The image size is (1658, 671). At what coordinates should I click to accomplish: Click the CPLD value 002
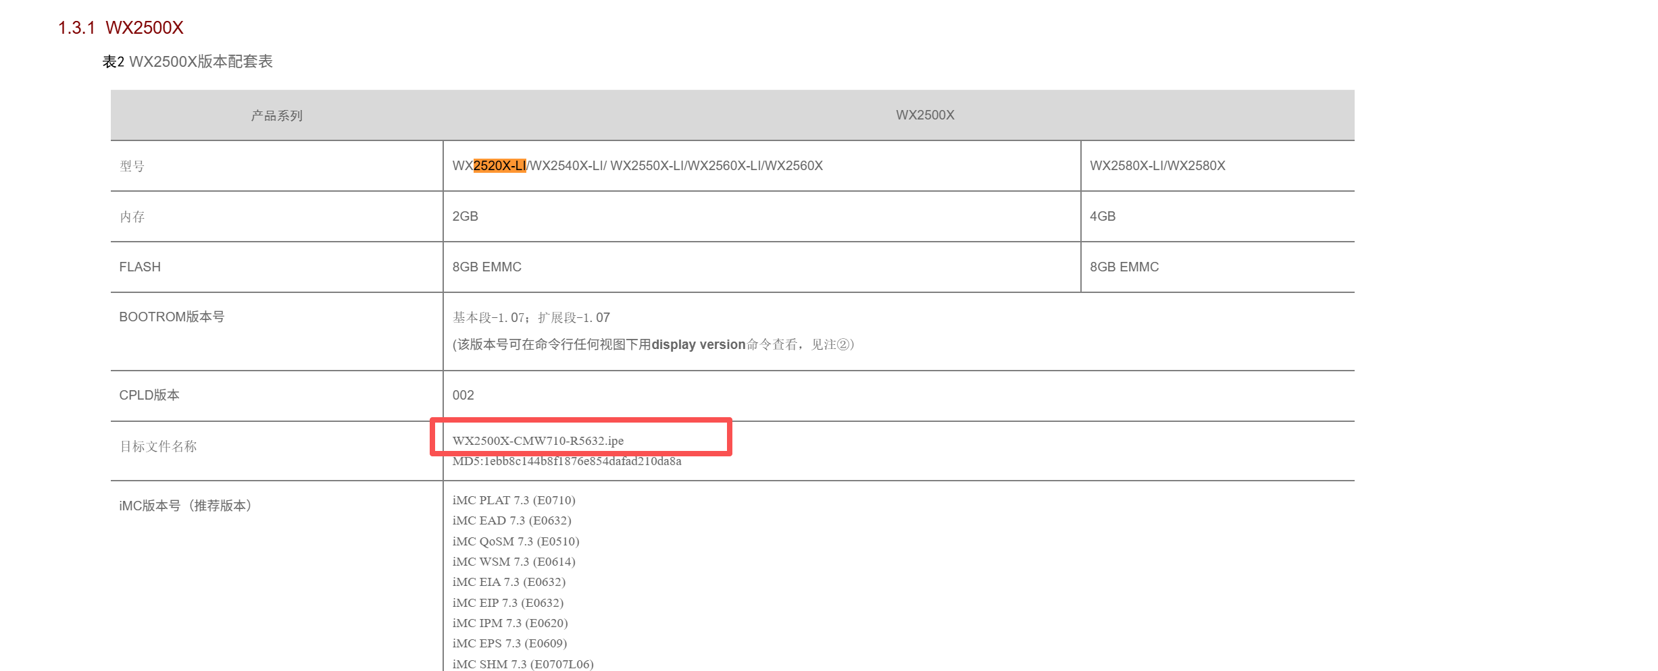(x=463, y=395)
